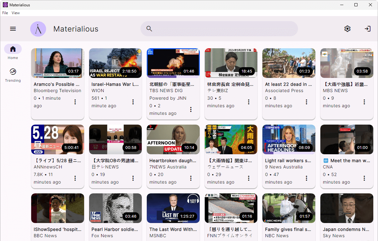Image resolution: width=378 pixels, height=241 pixels.
Task: Play the 5.28 ANN live thumbnail
Action: tap(58, 139)
